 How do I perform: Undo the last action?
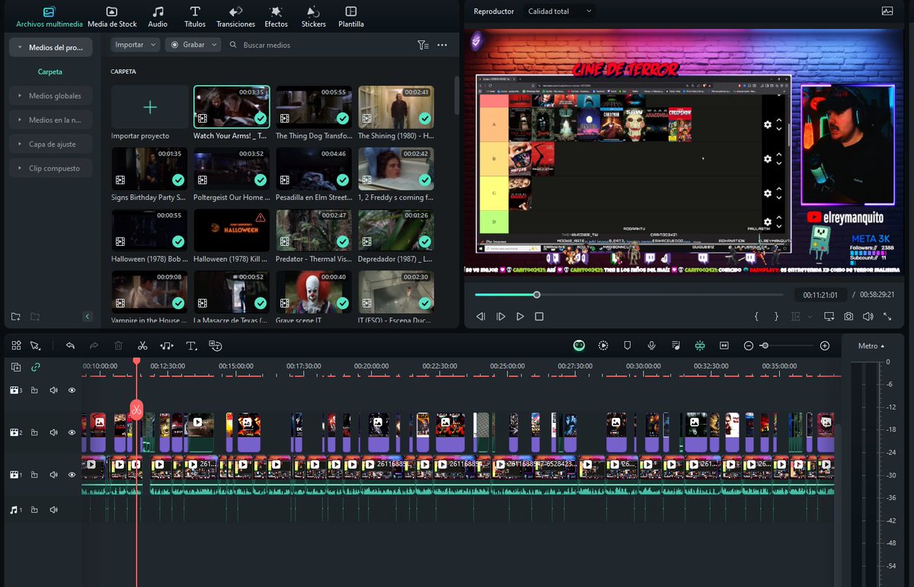[70, 346]
